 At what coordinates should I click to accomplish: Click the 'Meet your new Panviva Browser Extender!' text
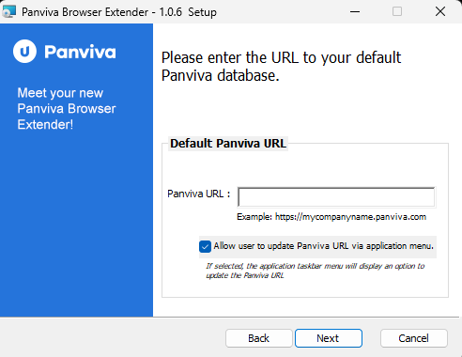click(67, 109)
